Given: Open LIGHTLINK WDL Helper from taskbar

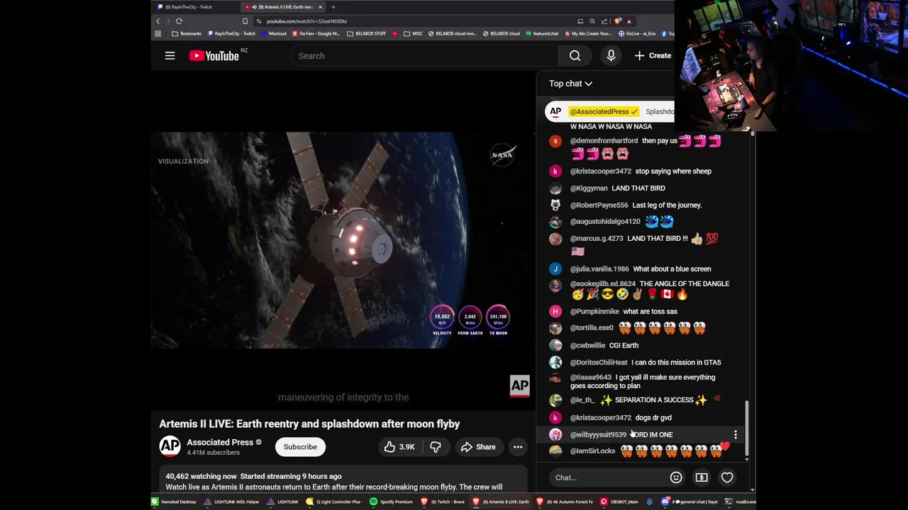Looking at the screenshot, I should pyautogui.click(x=232, y=501).
